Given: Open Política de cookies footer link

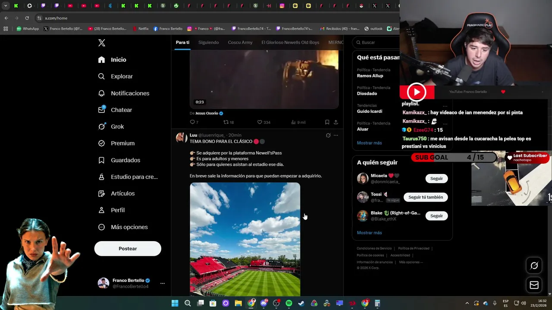Looking at the screenshot, I should [x=370, y=255].
